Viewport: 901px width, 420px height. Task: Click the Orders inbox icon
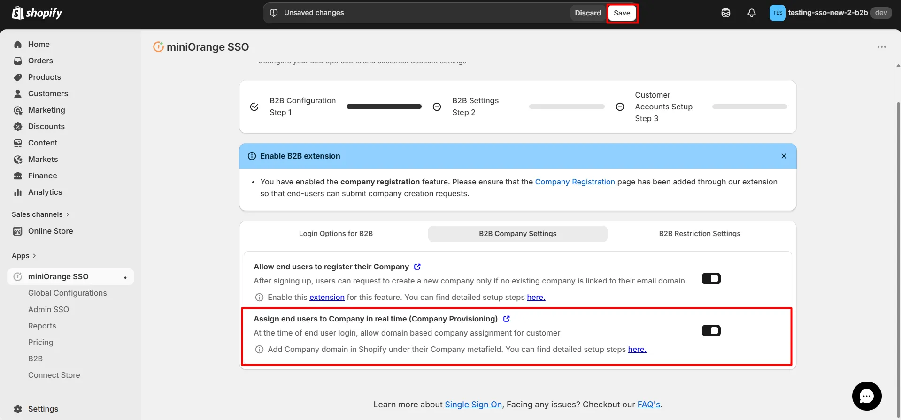(x=18, y=61)
